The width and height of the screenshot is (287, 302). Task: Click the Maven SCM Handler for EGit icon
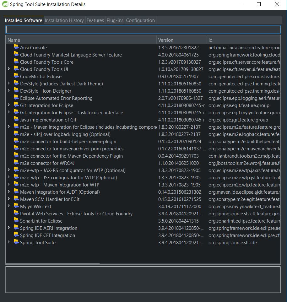tap(16, 199)
